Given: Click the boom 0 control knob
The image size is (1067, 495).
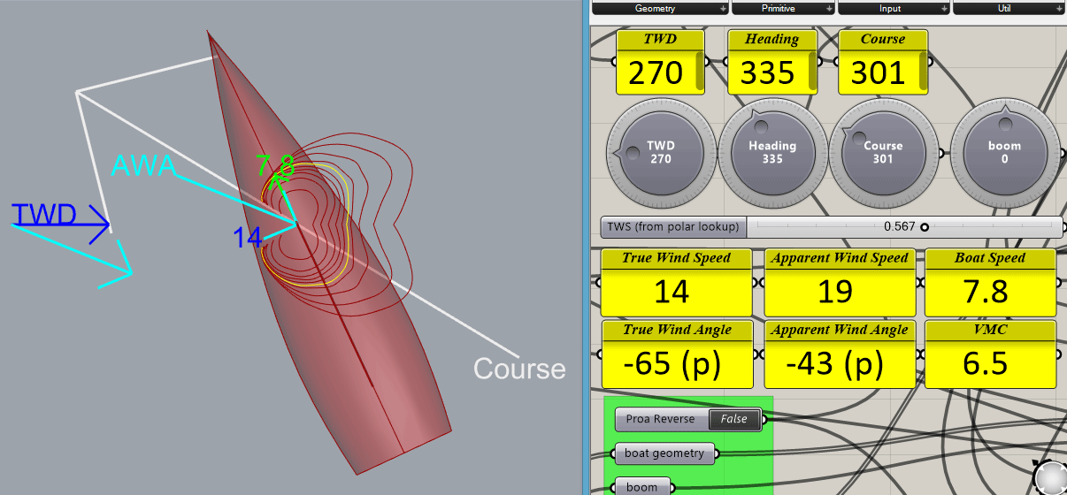Looking at the screenshot, I should pos(1004,152).
